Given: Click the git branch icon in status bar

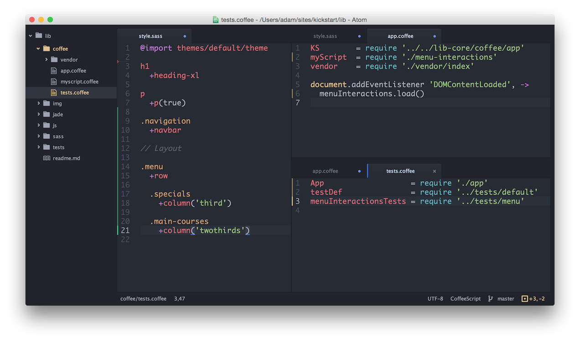Looking at the screenshot, I should click(491, 299).
